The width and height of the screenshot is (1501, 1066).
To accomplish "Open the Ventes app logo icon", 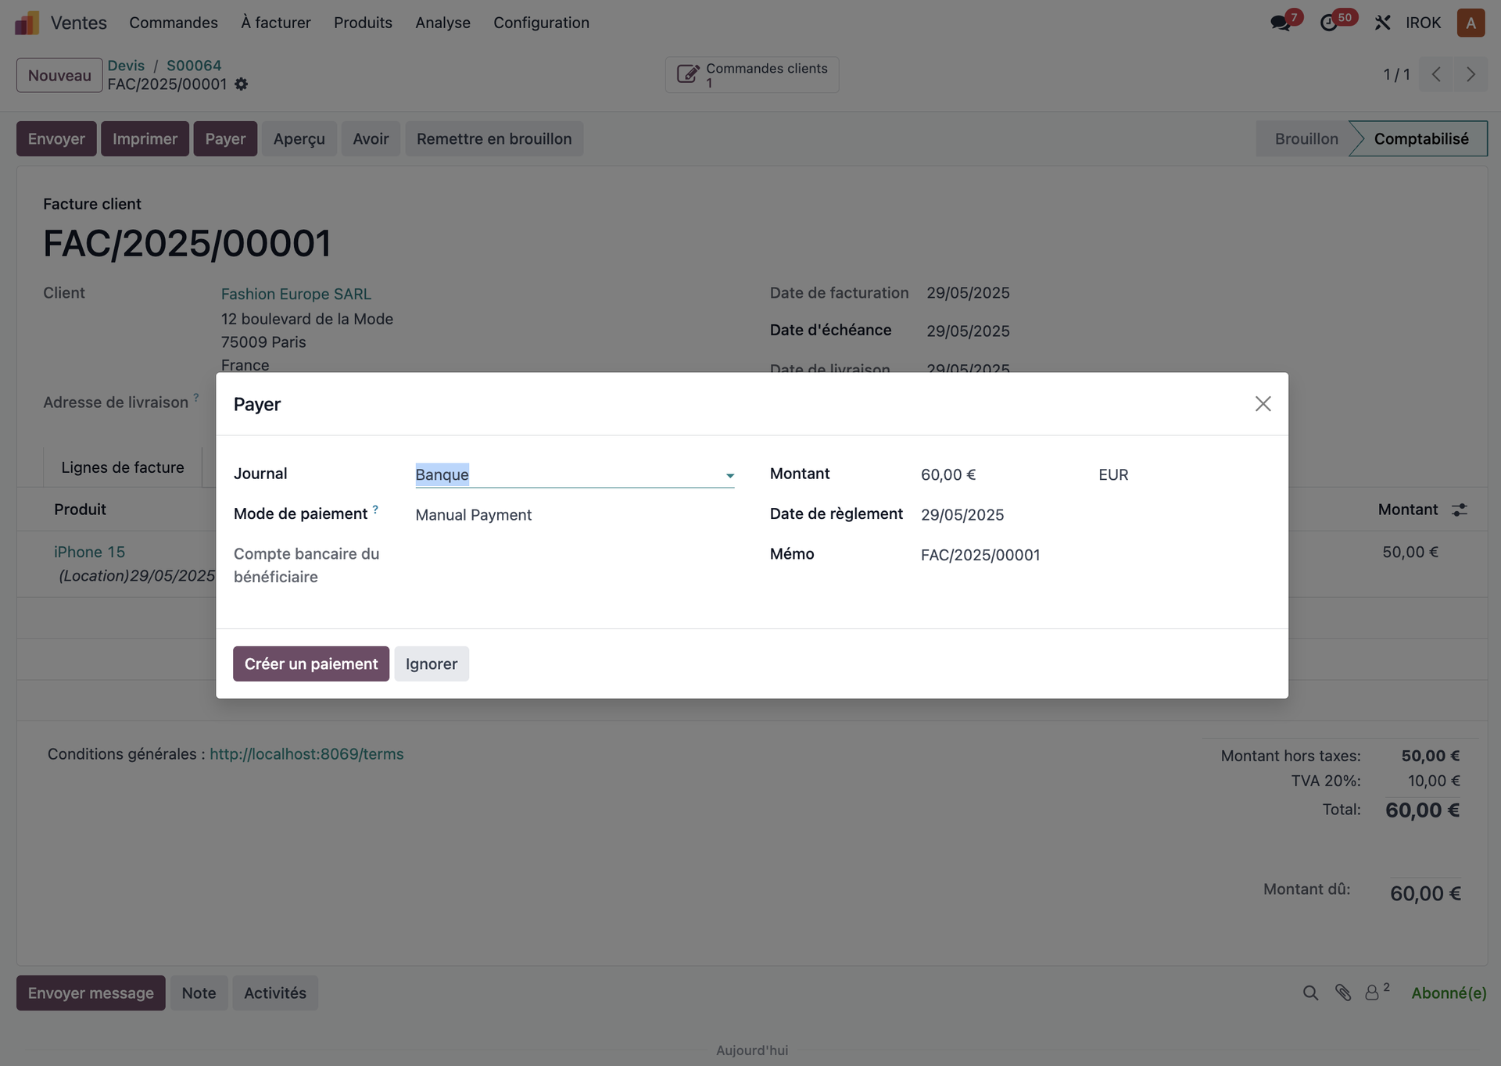I will click(27, 23).
